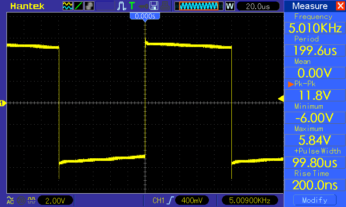346x207 pixels.
Task: Select the +Pulse Width measurement label
Action: click(317, 151)
